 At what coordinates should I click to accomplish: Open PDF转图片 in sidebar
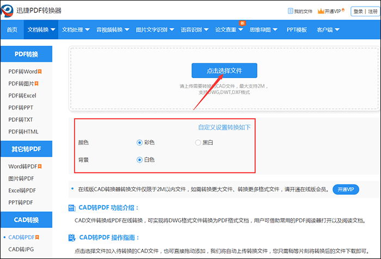click(x=21, y=84)
